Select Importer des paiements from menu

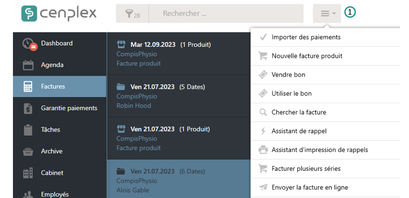click(x=306, y=37)
